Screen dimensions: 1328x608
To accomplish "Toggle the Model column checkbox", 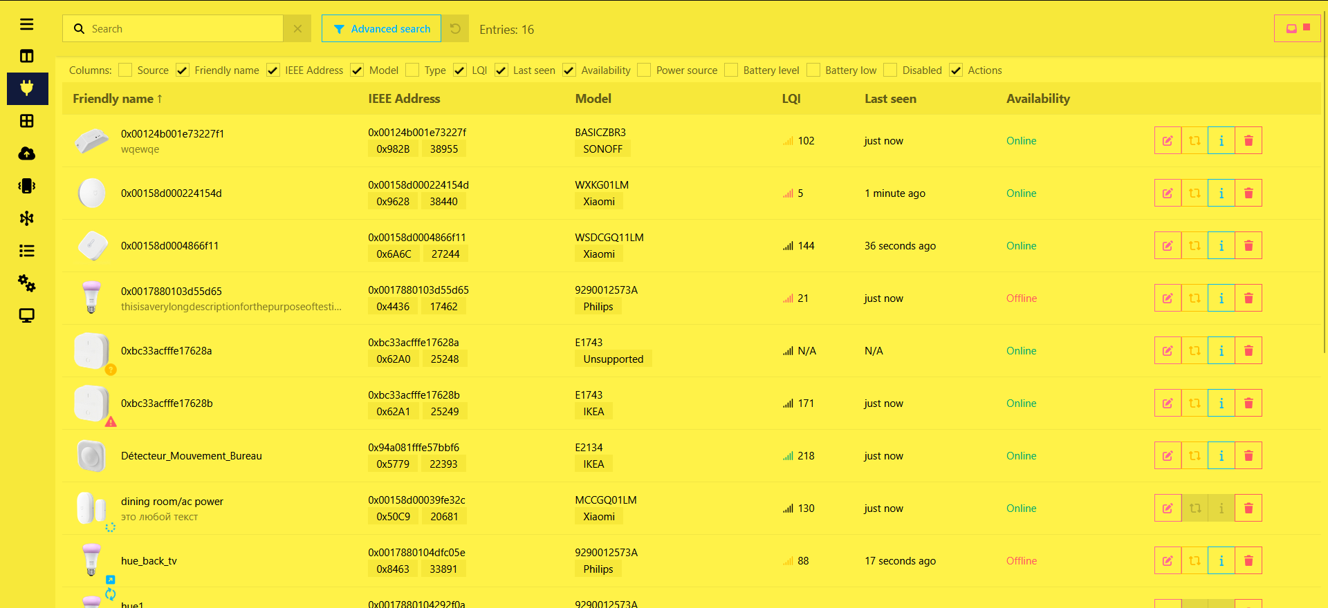I will click(357, 70).
